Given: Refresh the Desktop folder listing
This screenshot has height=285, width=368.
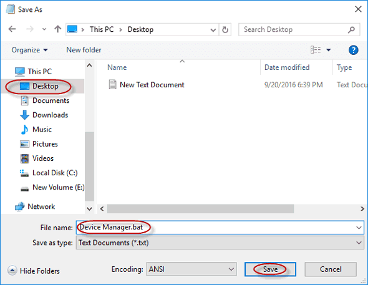Looking at the screenshot, I should (x=225, y=30).
